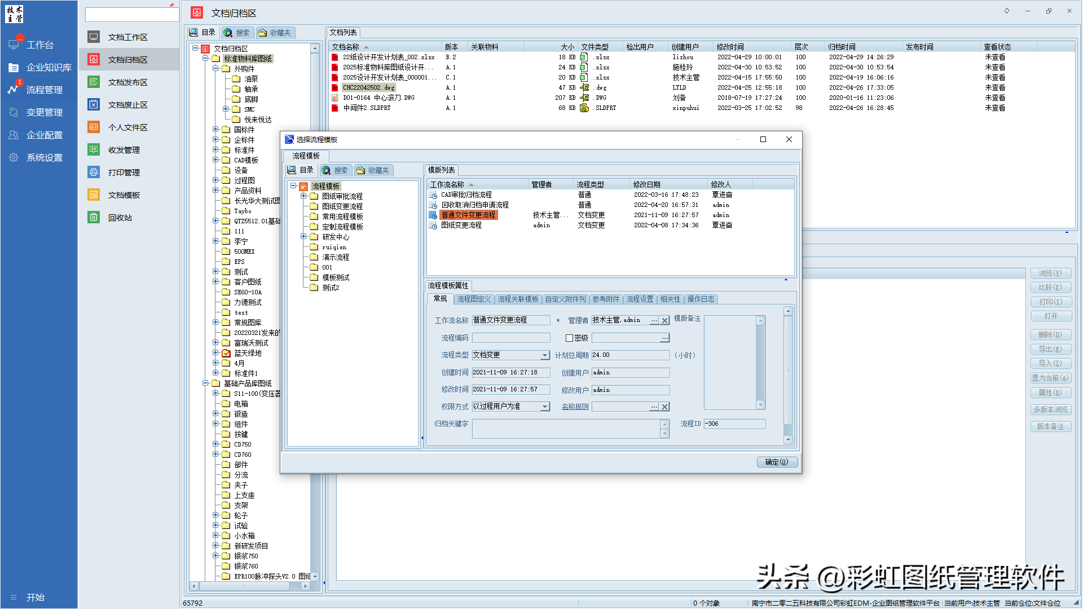The width and height of the screenshot is (1083, 609).
Task: Select 文档发布区 module icon
Action: (x=94, y=82)
